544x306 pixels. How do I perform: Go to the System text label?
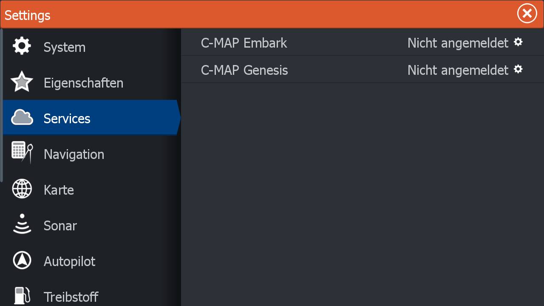coord(65,47)
